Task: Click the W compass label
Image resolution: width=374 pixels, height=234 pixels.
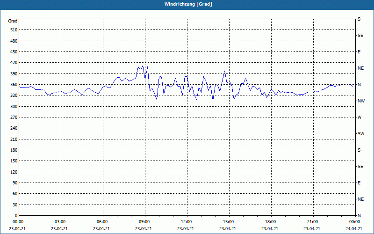Action: click(x=360, y=117)
